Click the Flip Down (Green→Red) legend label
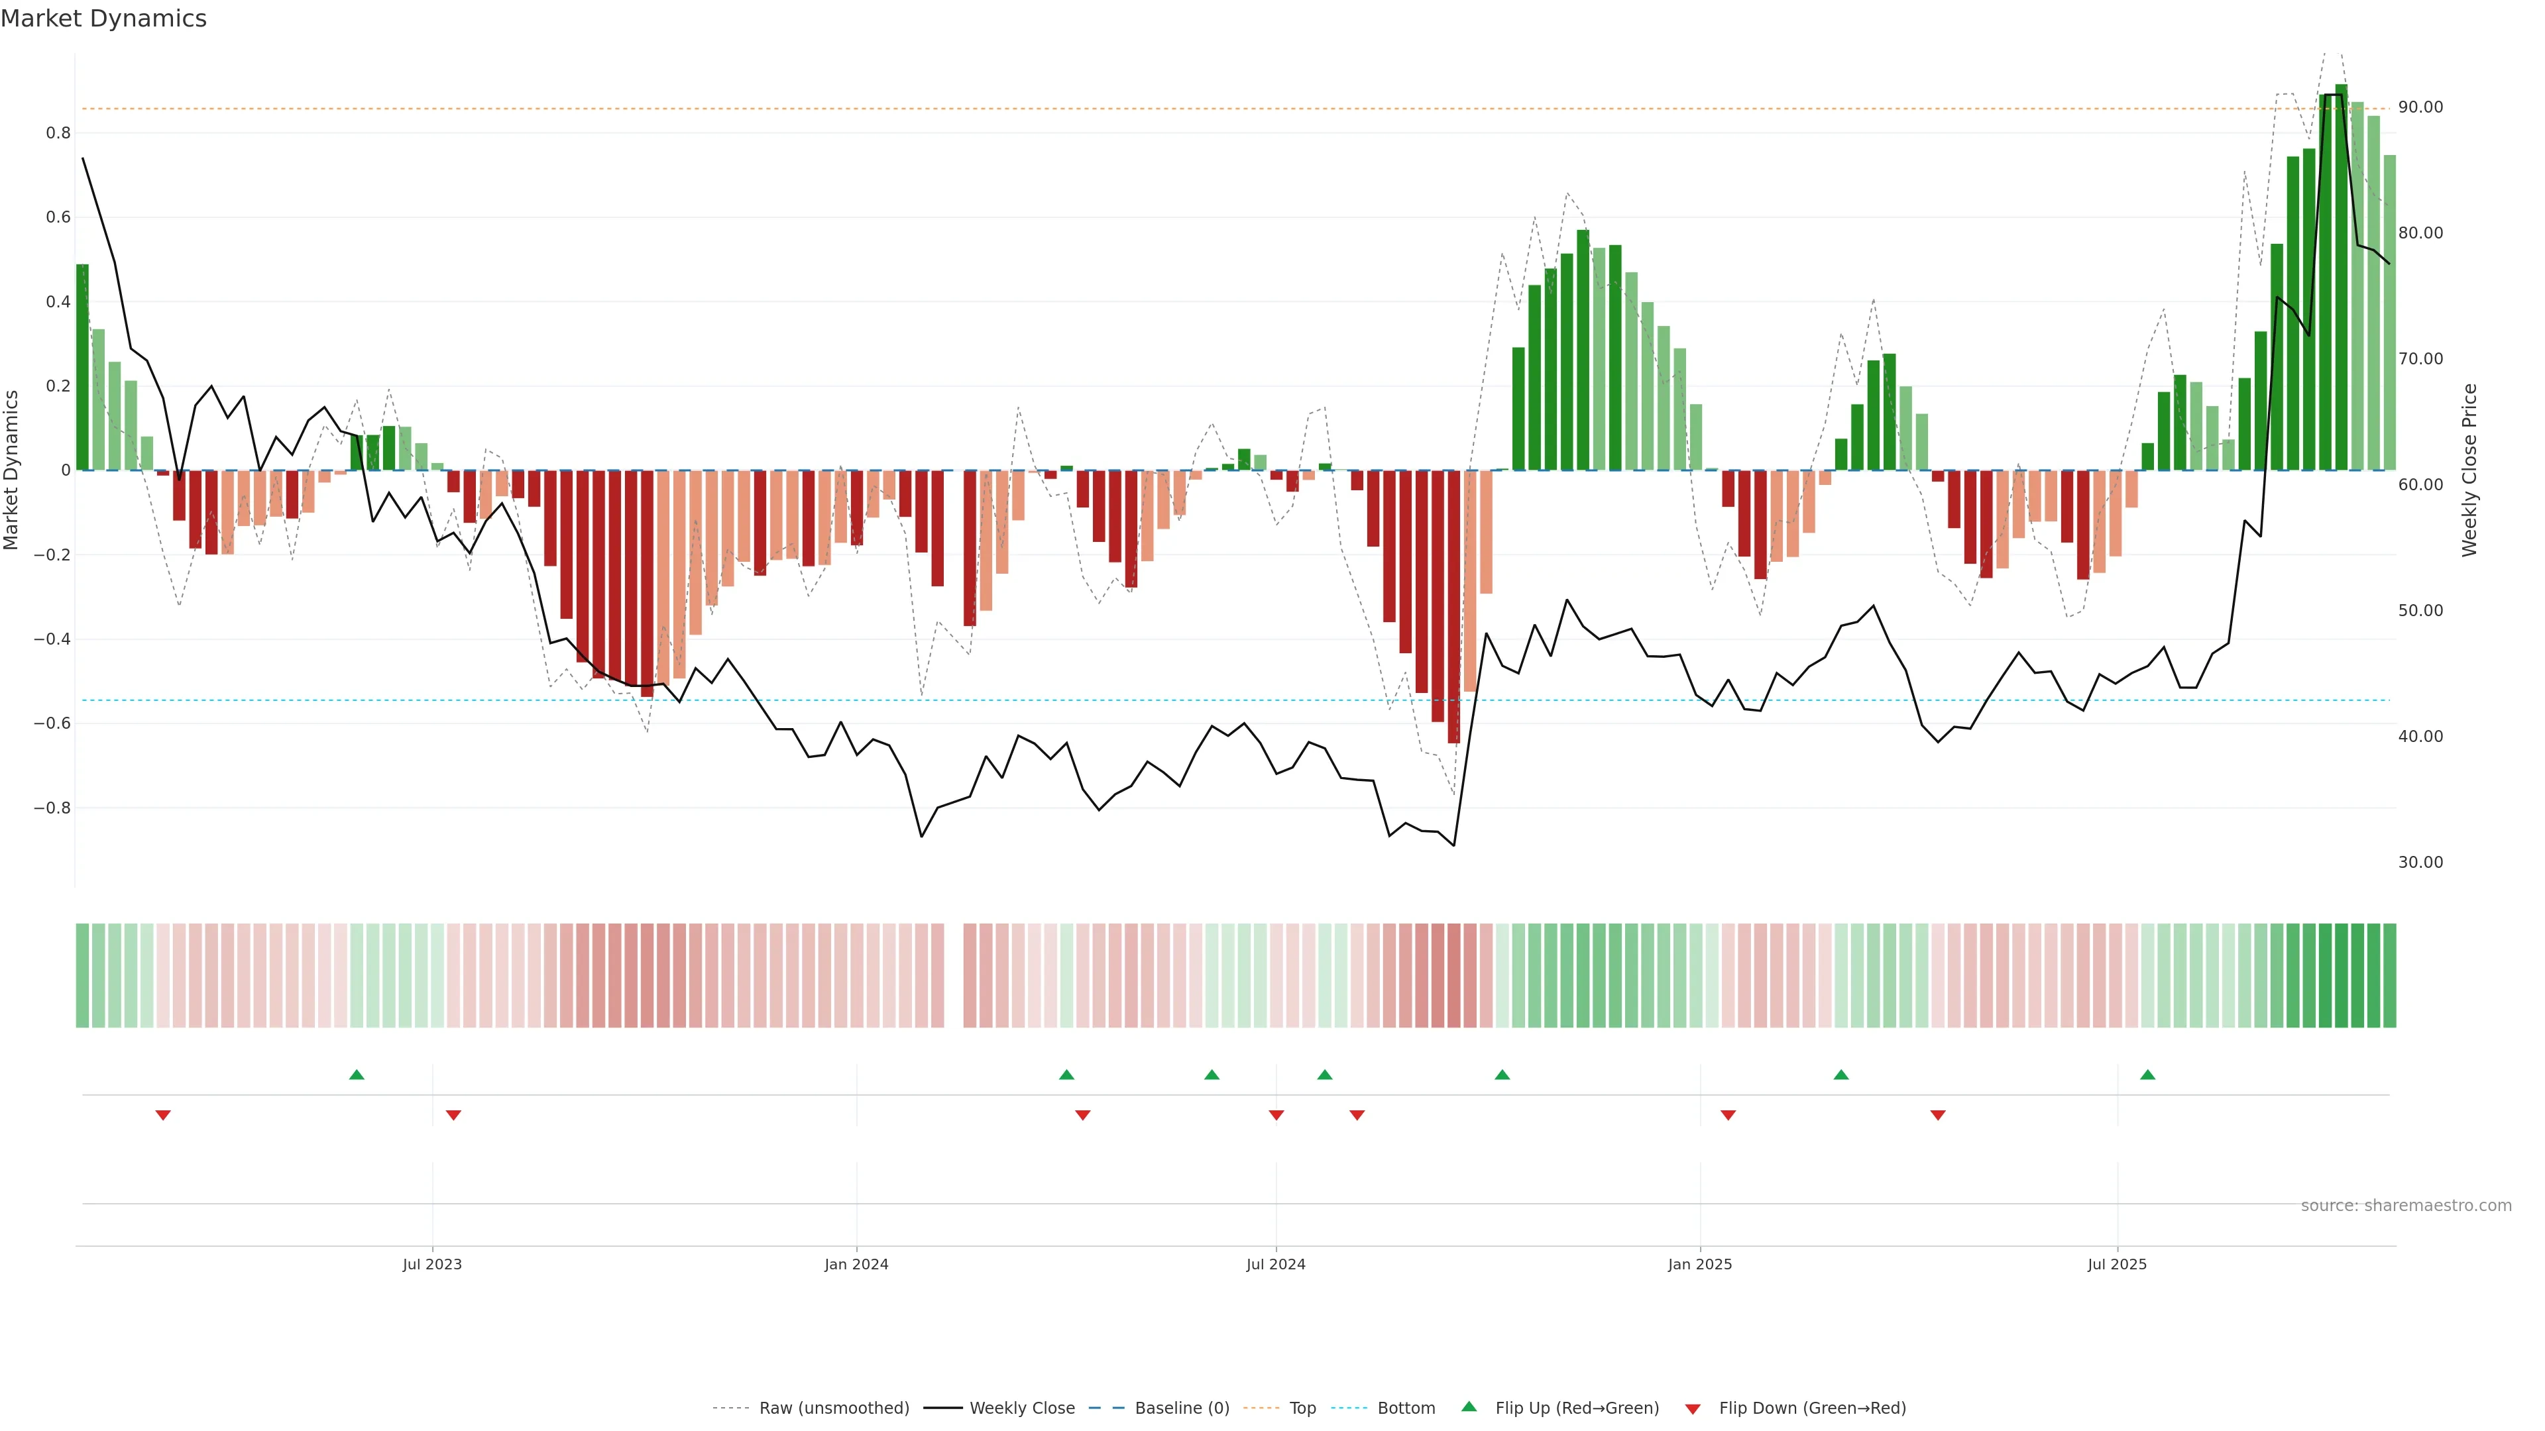Screen dimensions: 2545x1431 click(1812, 1407)
